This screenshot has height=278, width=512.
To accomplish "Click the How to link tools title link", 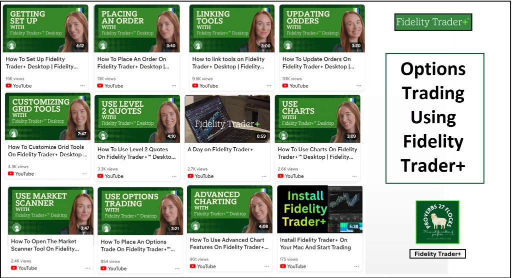I will pos(228,62).
